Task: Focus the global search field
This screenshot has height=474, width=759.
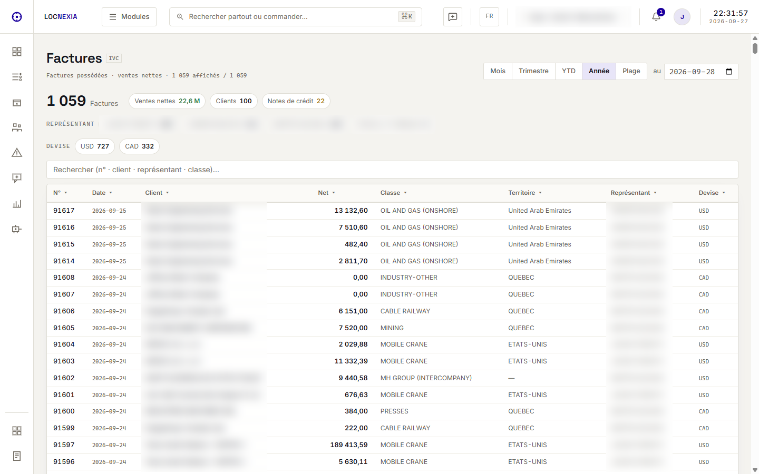Action: pyautogui.click(x=296, y=17)
